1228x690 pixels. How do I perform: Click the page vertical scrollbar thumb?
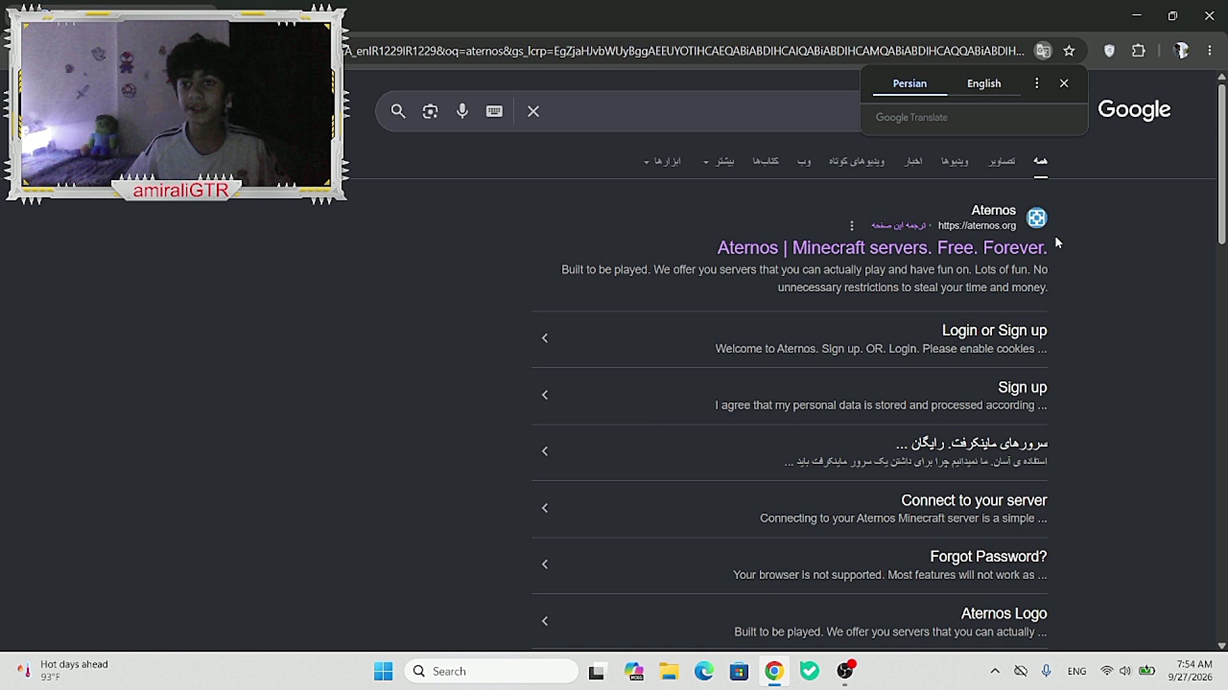click(1222, 164)
